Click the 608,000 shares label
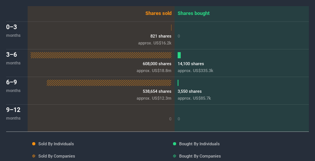 [x=157, y=64]
